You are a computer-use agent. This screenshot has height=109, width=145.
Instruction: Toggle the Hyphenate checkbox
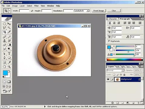tap(109, 41)
